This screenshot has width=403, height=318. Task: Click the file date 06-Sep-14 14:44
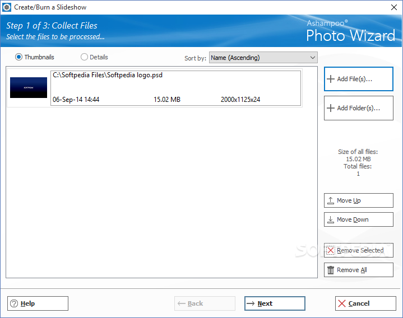pyautogui.click(x=76, y=100)
